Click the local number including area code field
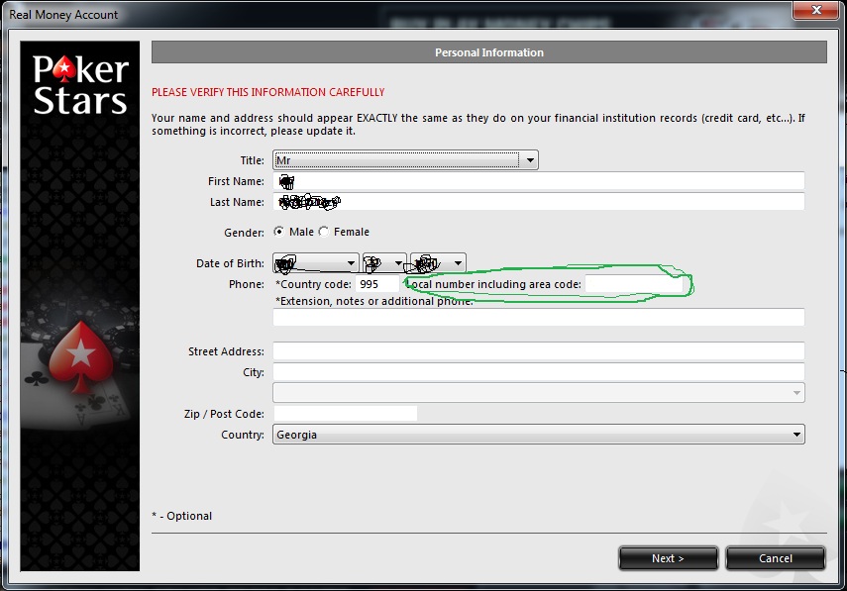The width and height of the screenshot is (847, 591). point(634,284)
